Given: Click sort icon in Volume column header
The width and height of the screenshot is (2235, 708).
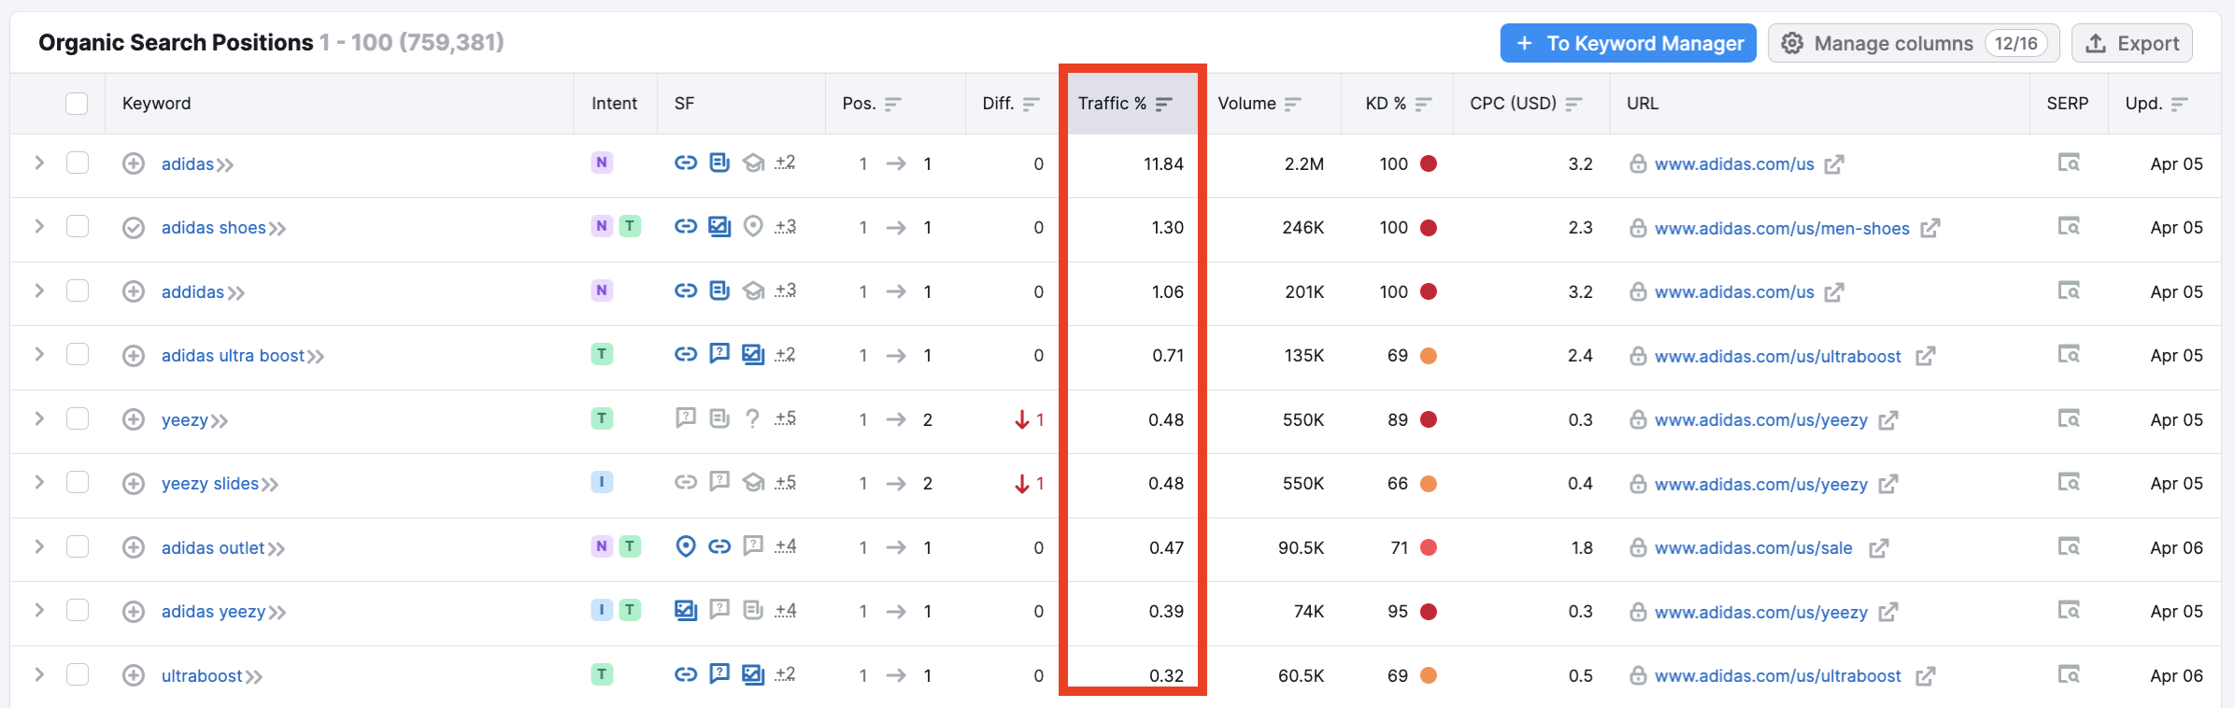Looking at the screenshot, I should pyautogui.click(x=1293, y=104).
